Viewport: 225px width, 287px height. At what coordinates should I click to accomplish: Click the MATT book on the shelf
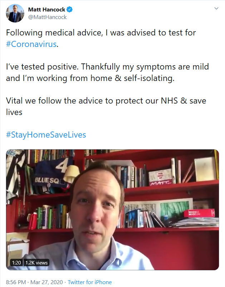point(160,177)
